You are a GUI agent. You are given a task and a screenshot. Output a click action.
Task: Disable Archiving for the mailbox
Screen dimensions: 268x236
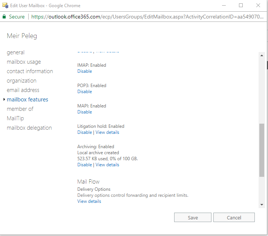click(x=84, y=165)
